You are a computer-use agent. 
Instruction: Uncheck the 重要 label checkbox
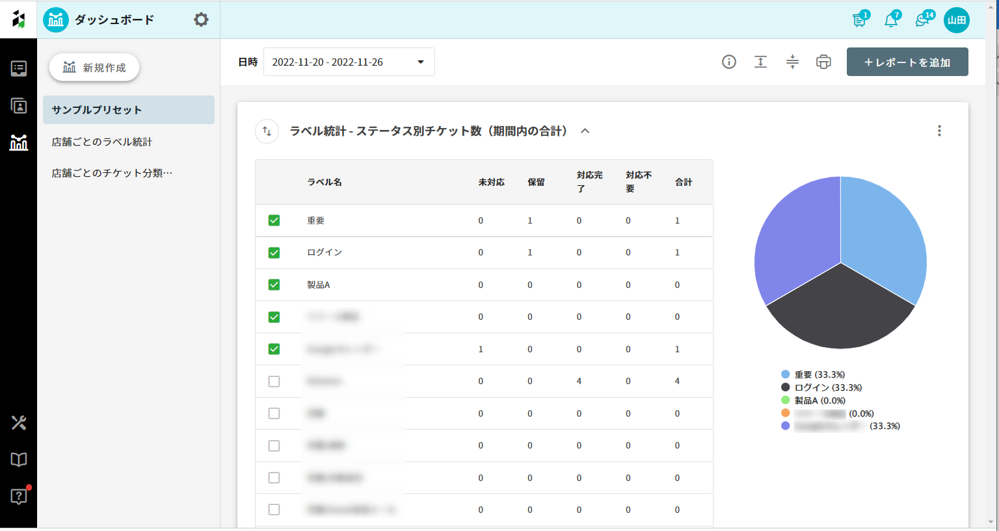[x=274, y=220]
